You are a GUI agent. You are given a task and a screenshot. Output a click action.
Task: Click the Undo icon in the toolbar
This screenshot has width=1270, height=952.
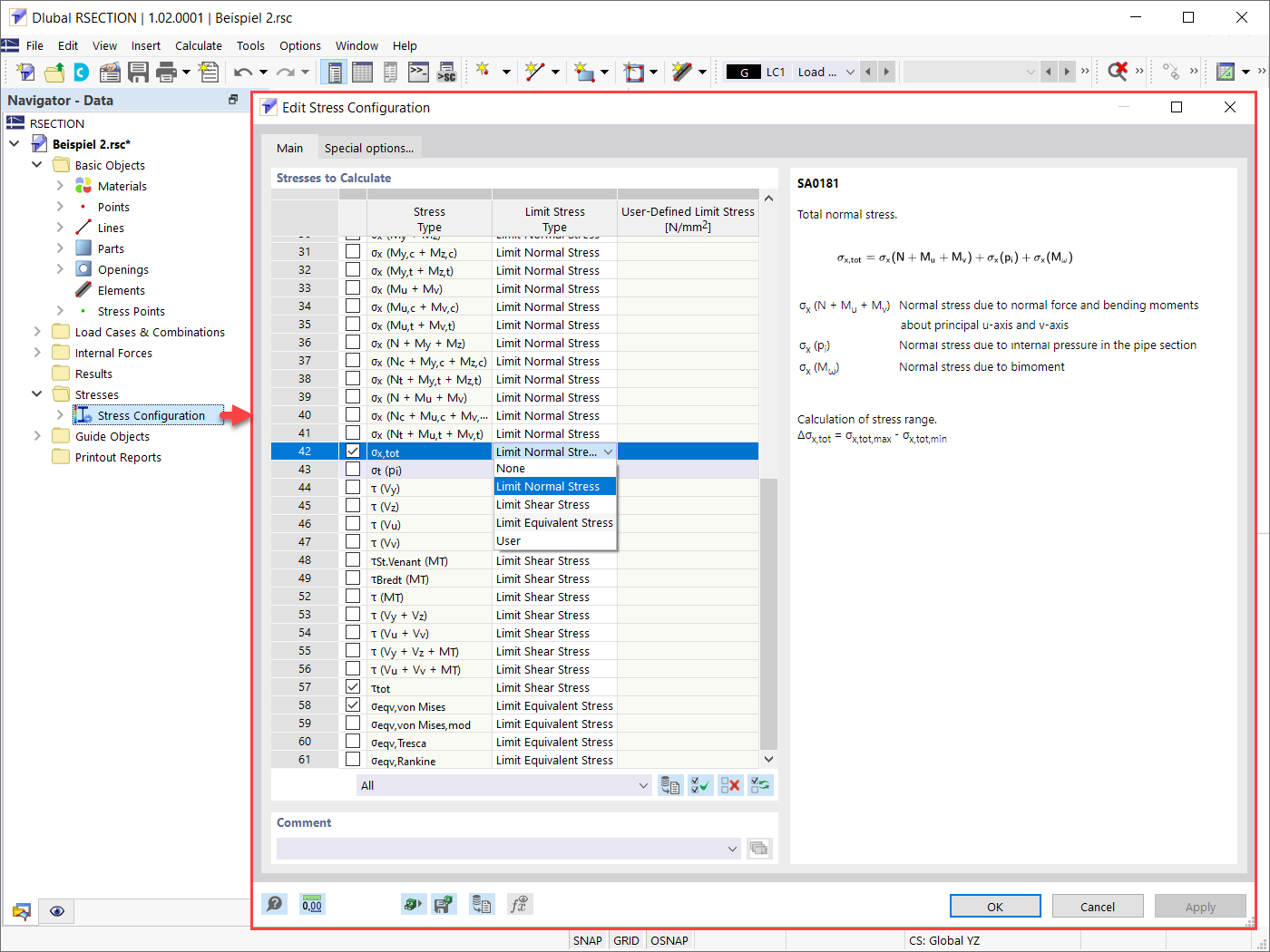coord(243,72)
